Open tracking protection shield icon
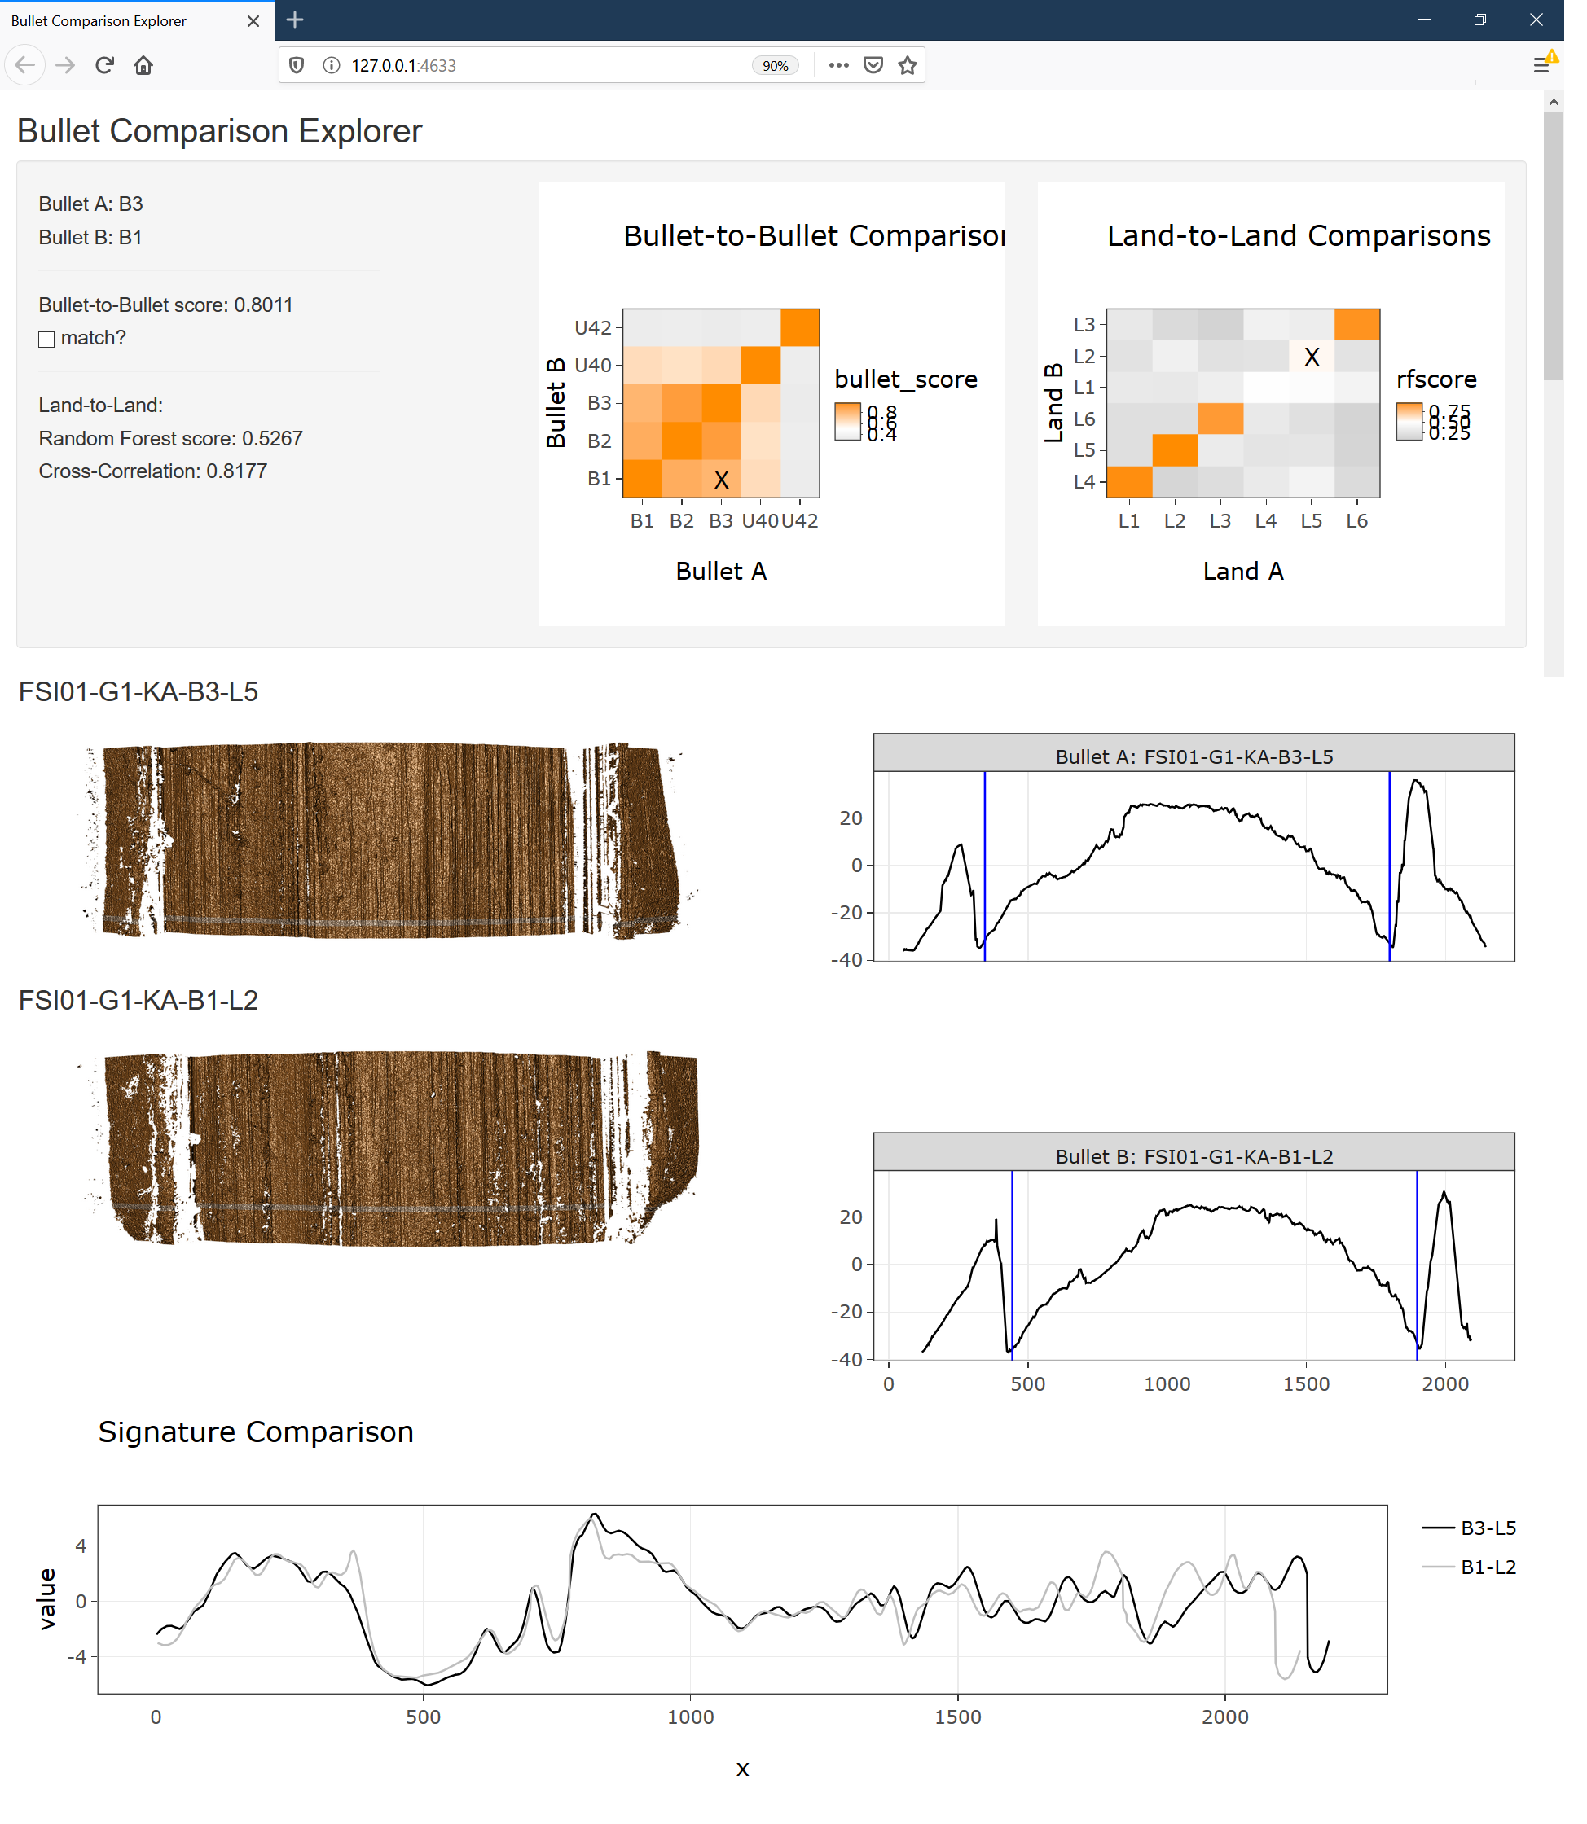 coord(297,65)
